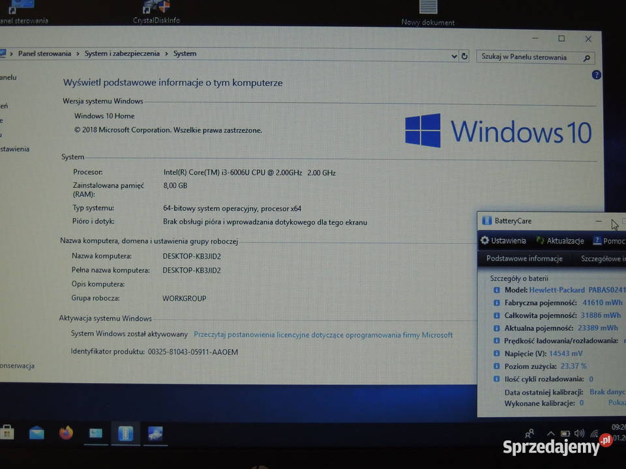Open Pomoc in BatteryCare menu
The height and width of the screenshot is (469, 626).
pyautogui.click(x=614, y=241)
